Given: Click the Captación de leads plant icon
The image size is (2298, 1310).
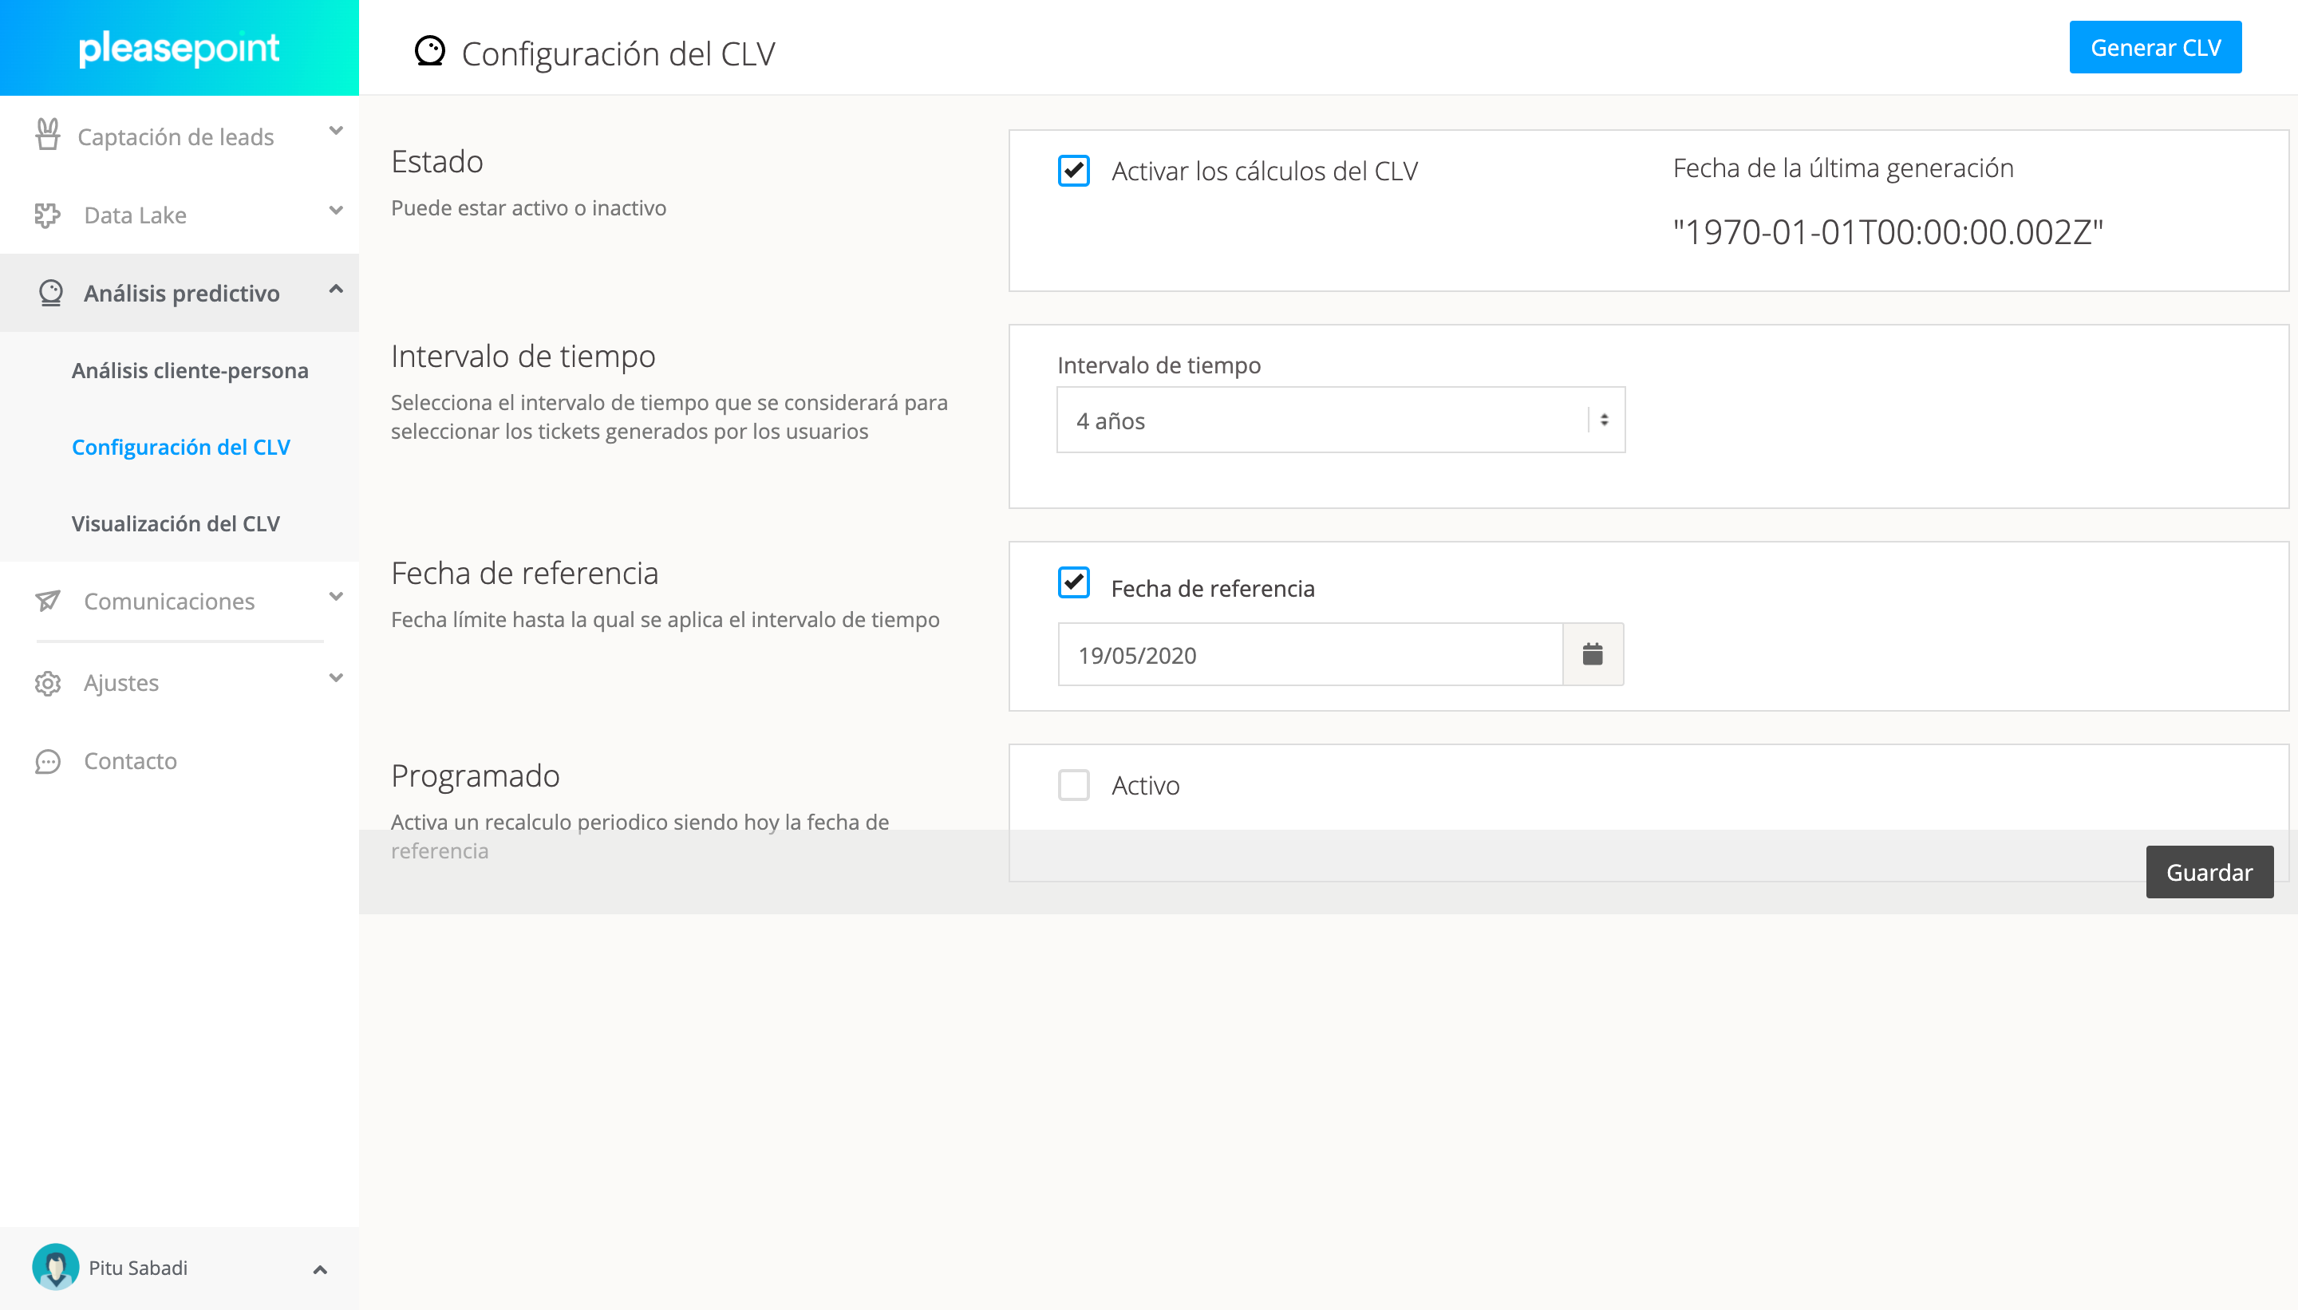Looking at the screenshot, I should (48, 135).
